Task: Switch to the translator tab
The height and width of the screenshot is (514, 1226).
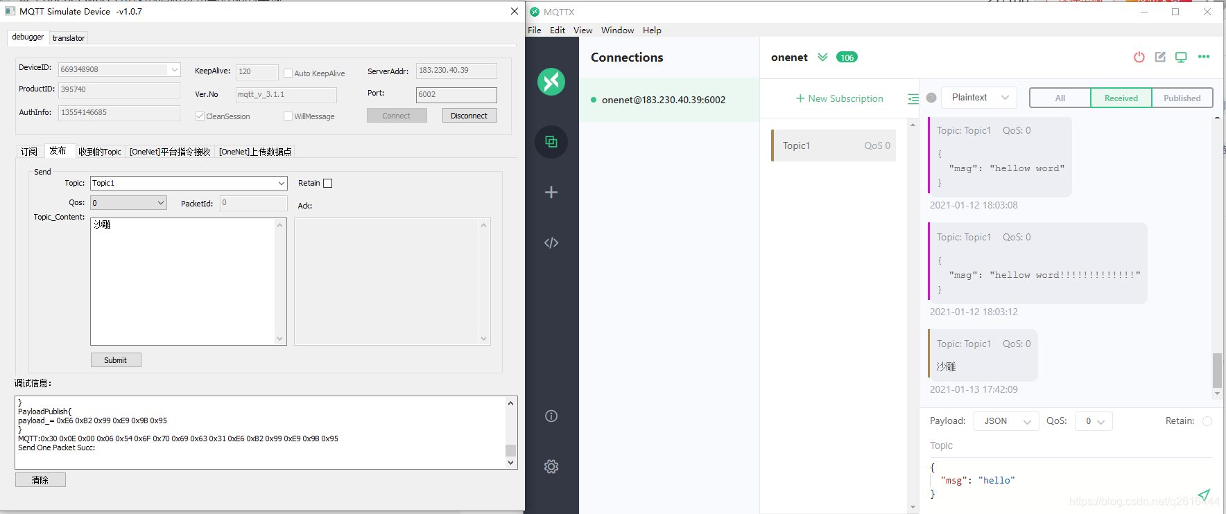Action: click(x=69, y=38)
